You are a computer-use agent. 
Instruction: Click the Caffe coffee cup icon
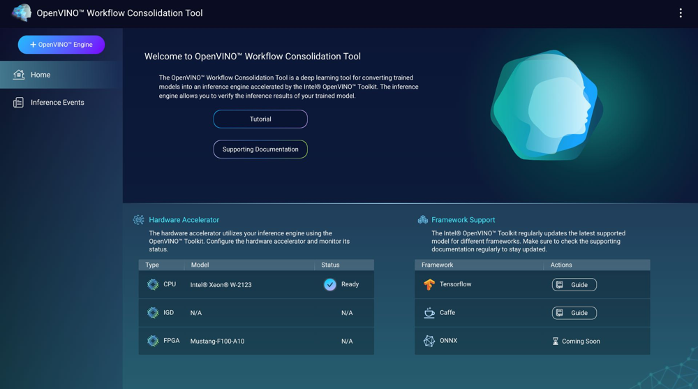click(429, 313)
